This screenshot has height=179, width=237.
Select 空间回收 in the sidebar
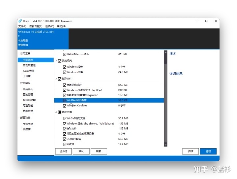pos(36,60)
